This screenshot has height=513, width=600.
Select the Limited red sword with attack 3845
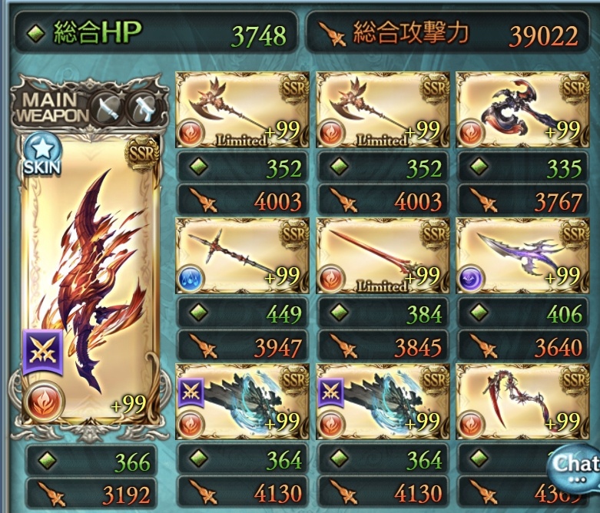click(x=383, y=256)
